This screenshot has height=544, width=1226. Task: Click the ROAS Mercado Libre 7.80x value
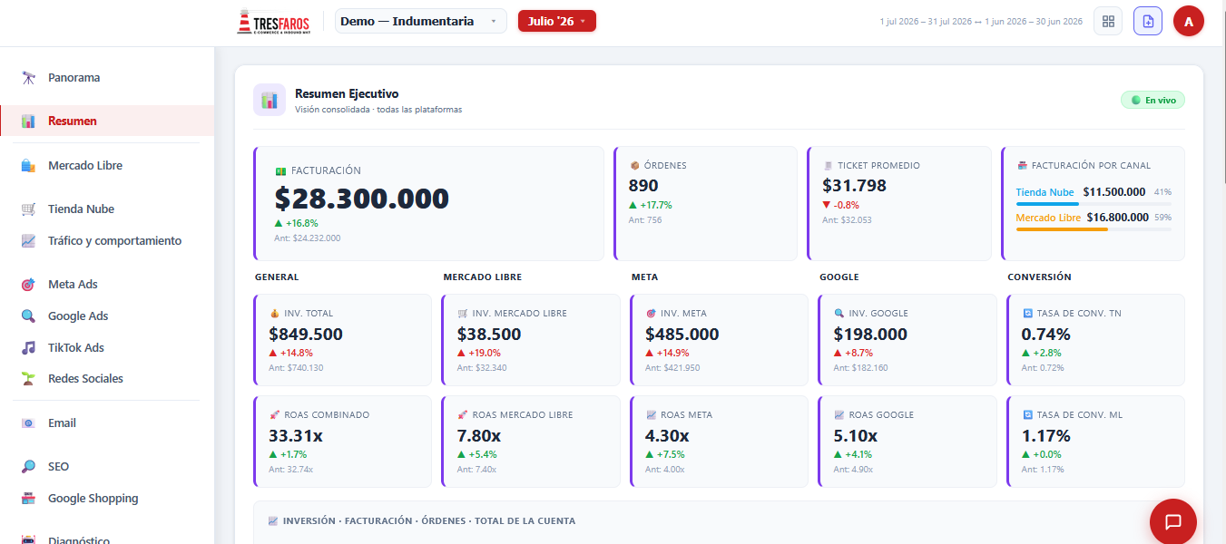coord(479,436)
